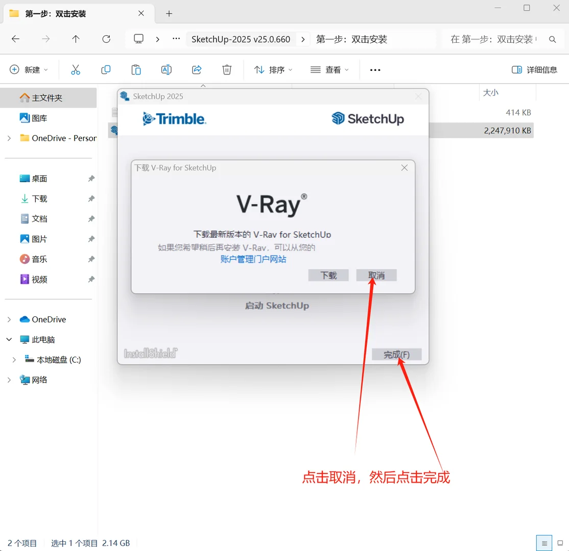569x551 pixels.
Task: Refresh the folder view
Action: pos(106,39)
